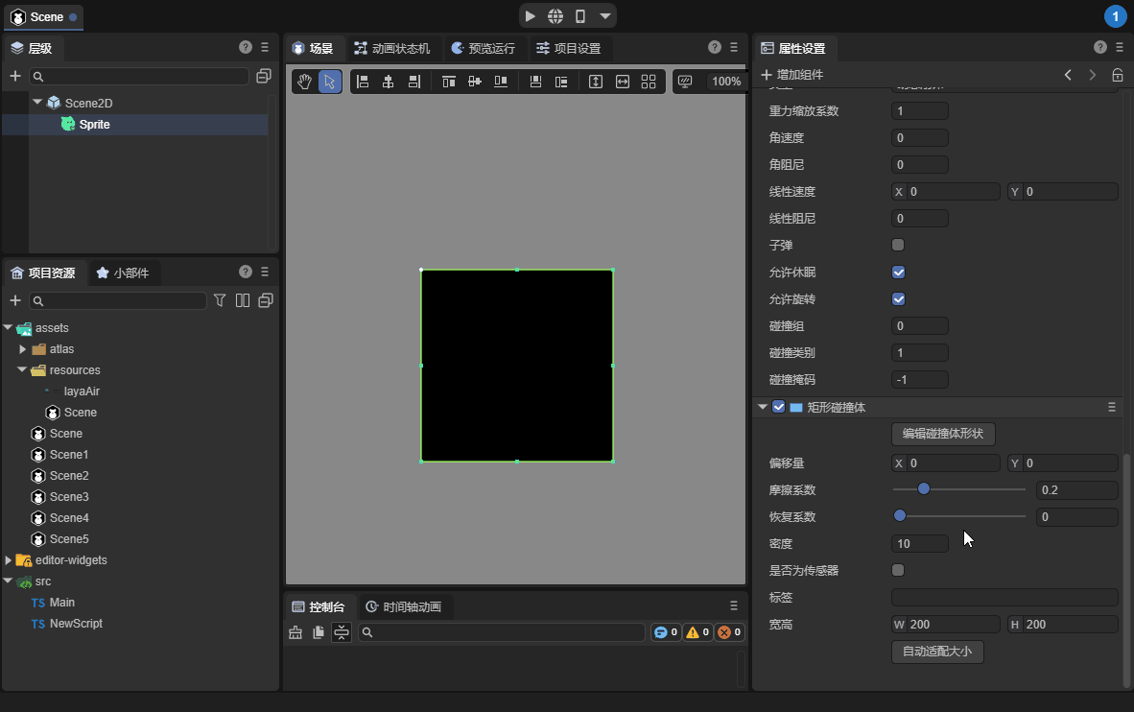Viewport: 1134px width, 712px height.
Task: Click the hierarchy panel search field
Action: pyautogui.click(x=139, y=76)
